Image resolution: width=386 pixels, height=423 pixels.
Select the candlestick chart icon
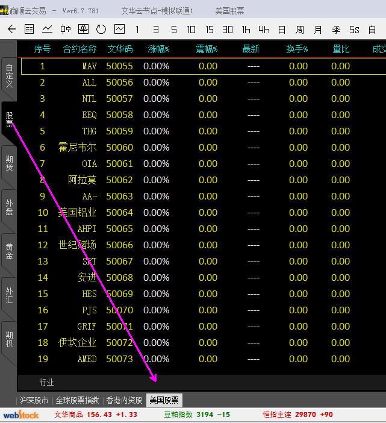(x=65, y=29)
